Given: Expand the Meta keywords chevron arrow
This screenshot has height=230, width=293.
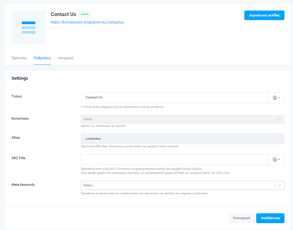Looking at the screenshot, I should (280, 185).
